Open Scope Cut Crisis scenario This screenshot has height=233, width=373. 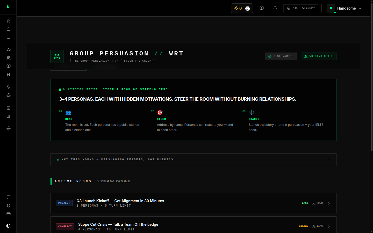[x=193, y=225]
